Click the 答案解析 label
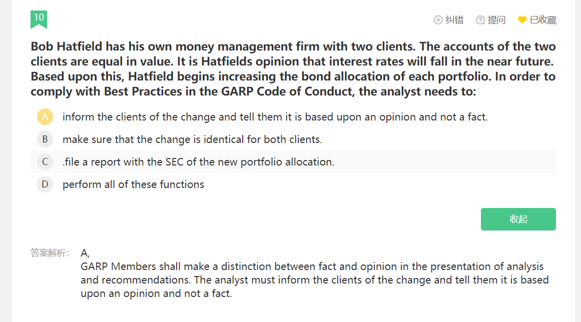This screenshot has width=581, height=322. pyautogui.click(x=50, y=253)
